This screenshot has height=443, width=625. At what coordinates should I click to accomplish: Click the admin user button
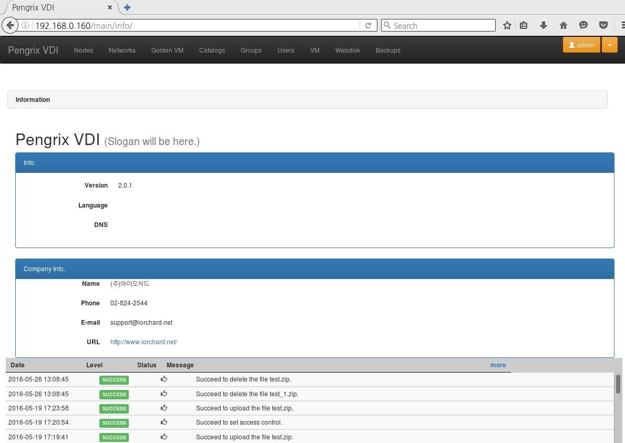click(x=581, y=45)
